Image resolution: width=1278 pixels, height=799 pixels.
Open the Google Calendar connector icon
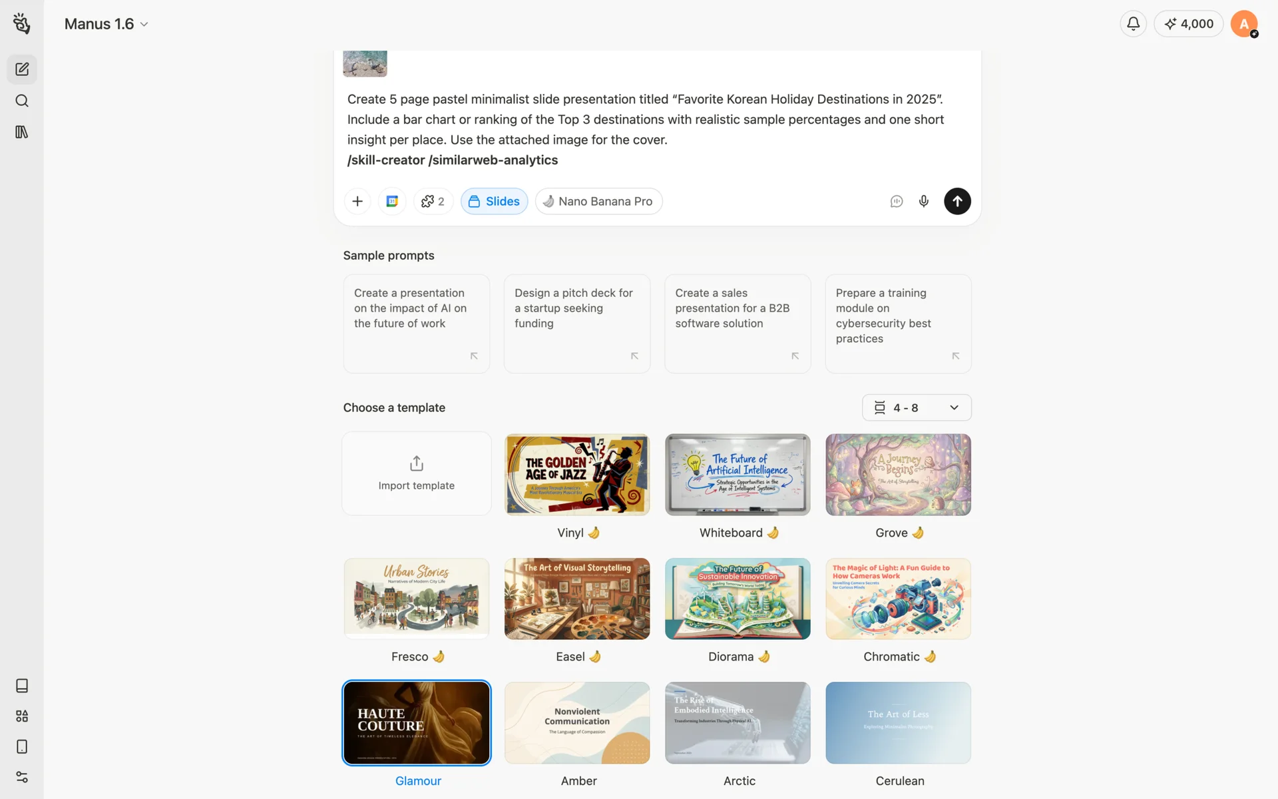(x=392, y=201)
